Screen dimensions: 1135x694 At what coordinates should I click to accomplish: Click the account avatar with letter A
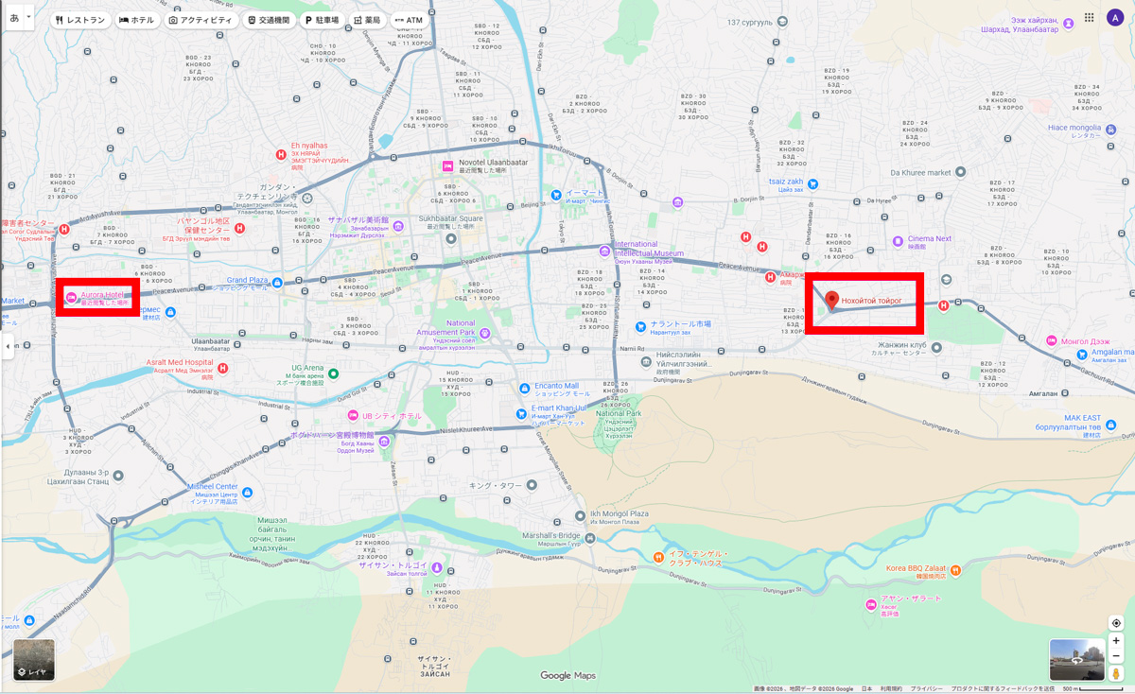[1115, 18]
